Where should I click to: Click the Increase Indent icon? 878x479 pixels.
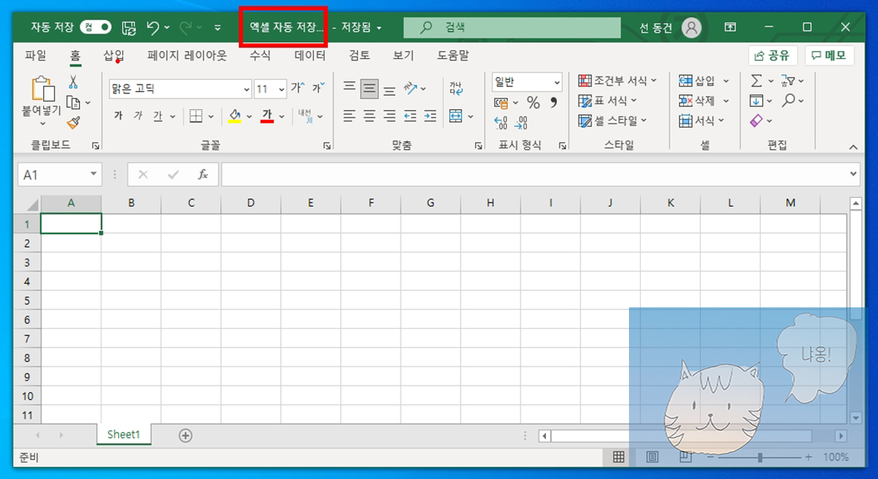pyautogui.click(x=430, y=116)
